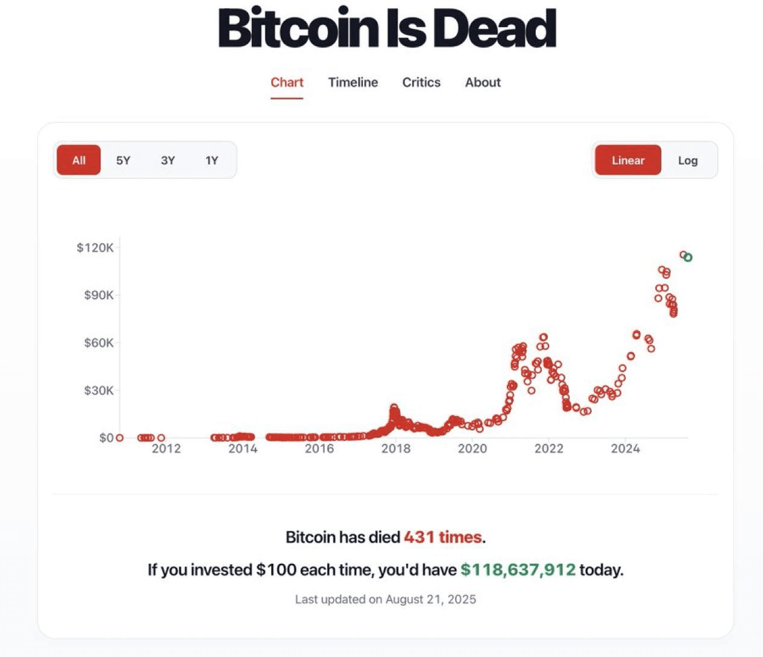Click the $118,637,912 value text
The height and width of the screenshot is (657, 763).
518,570
